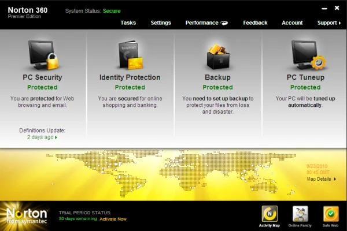Click the Performance arrow icon in the top menu

pyautogui.click(x=223, y=23)
